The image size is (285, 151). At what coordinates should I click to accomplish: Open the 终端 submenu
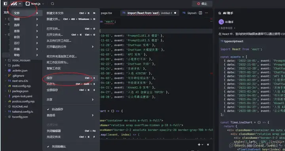pos(26,49)
